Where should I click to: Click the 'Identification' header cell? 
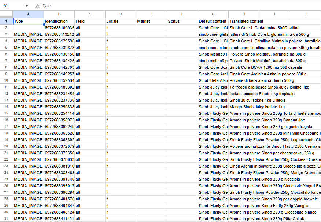59,21
